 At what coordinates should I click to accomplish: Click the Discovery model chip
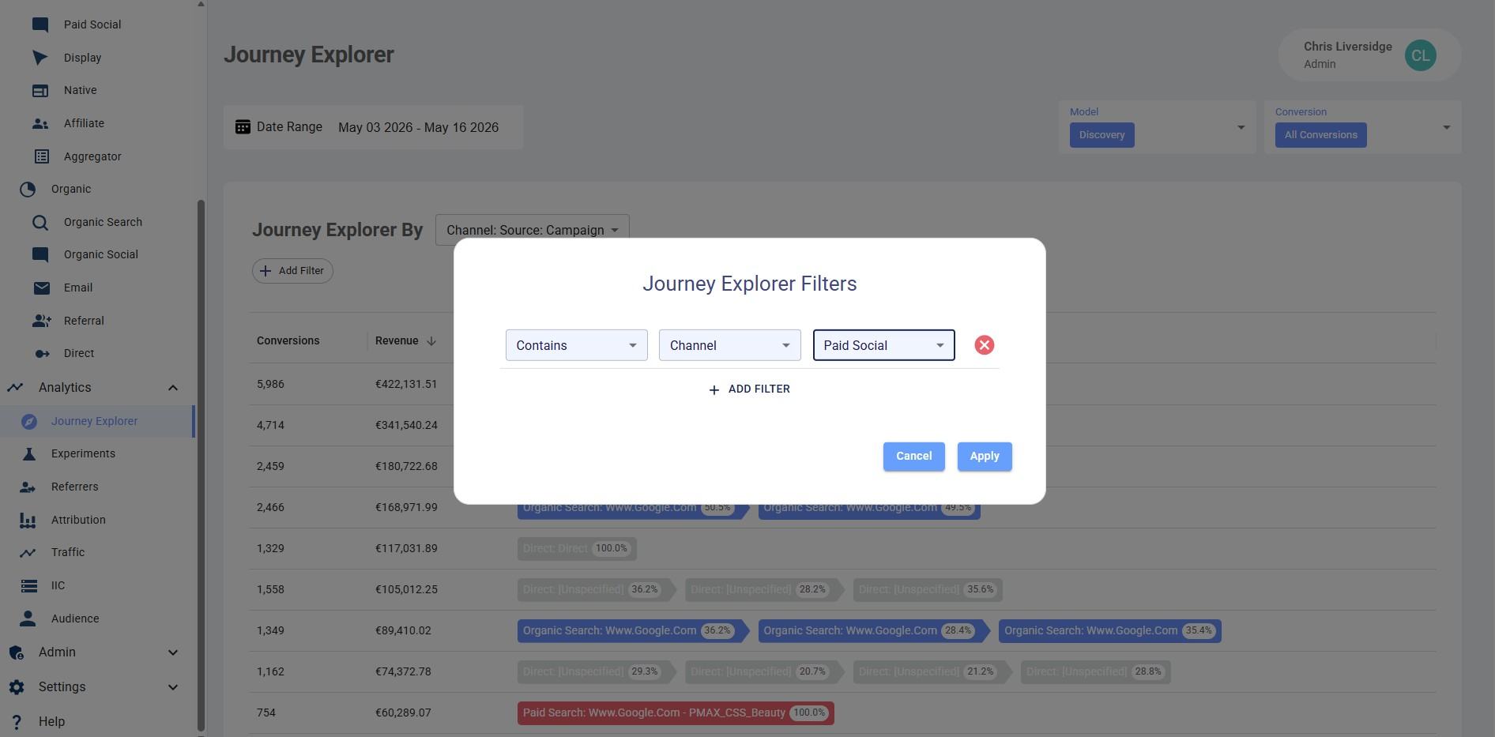pos(1102,135)
